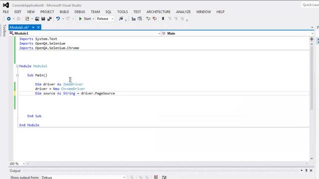The image size is (319, 179).
Task: Open the Navigate Backward history dropdown
Action: (13, 19)
